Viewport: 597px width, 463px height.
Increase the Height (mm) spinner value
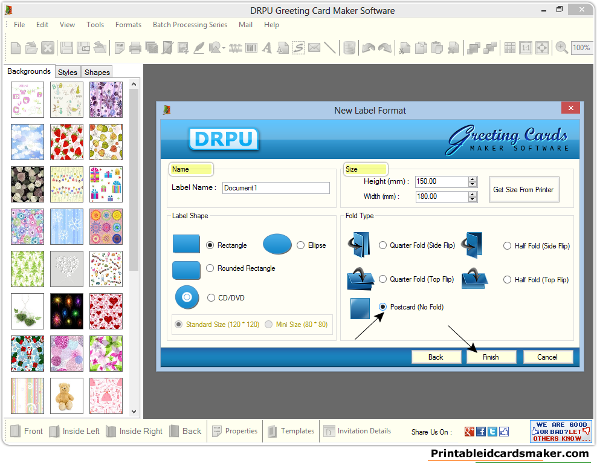473,179
